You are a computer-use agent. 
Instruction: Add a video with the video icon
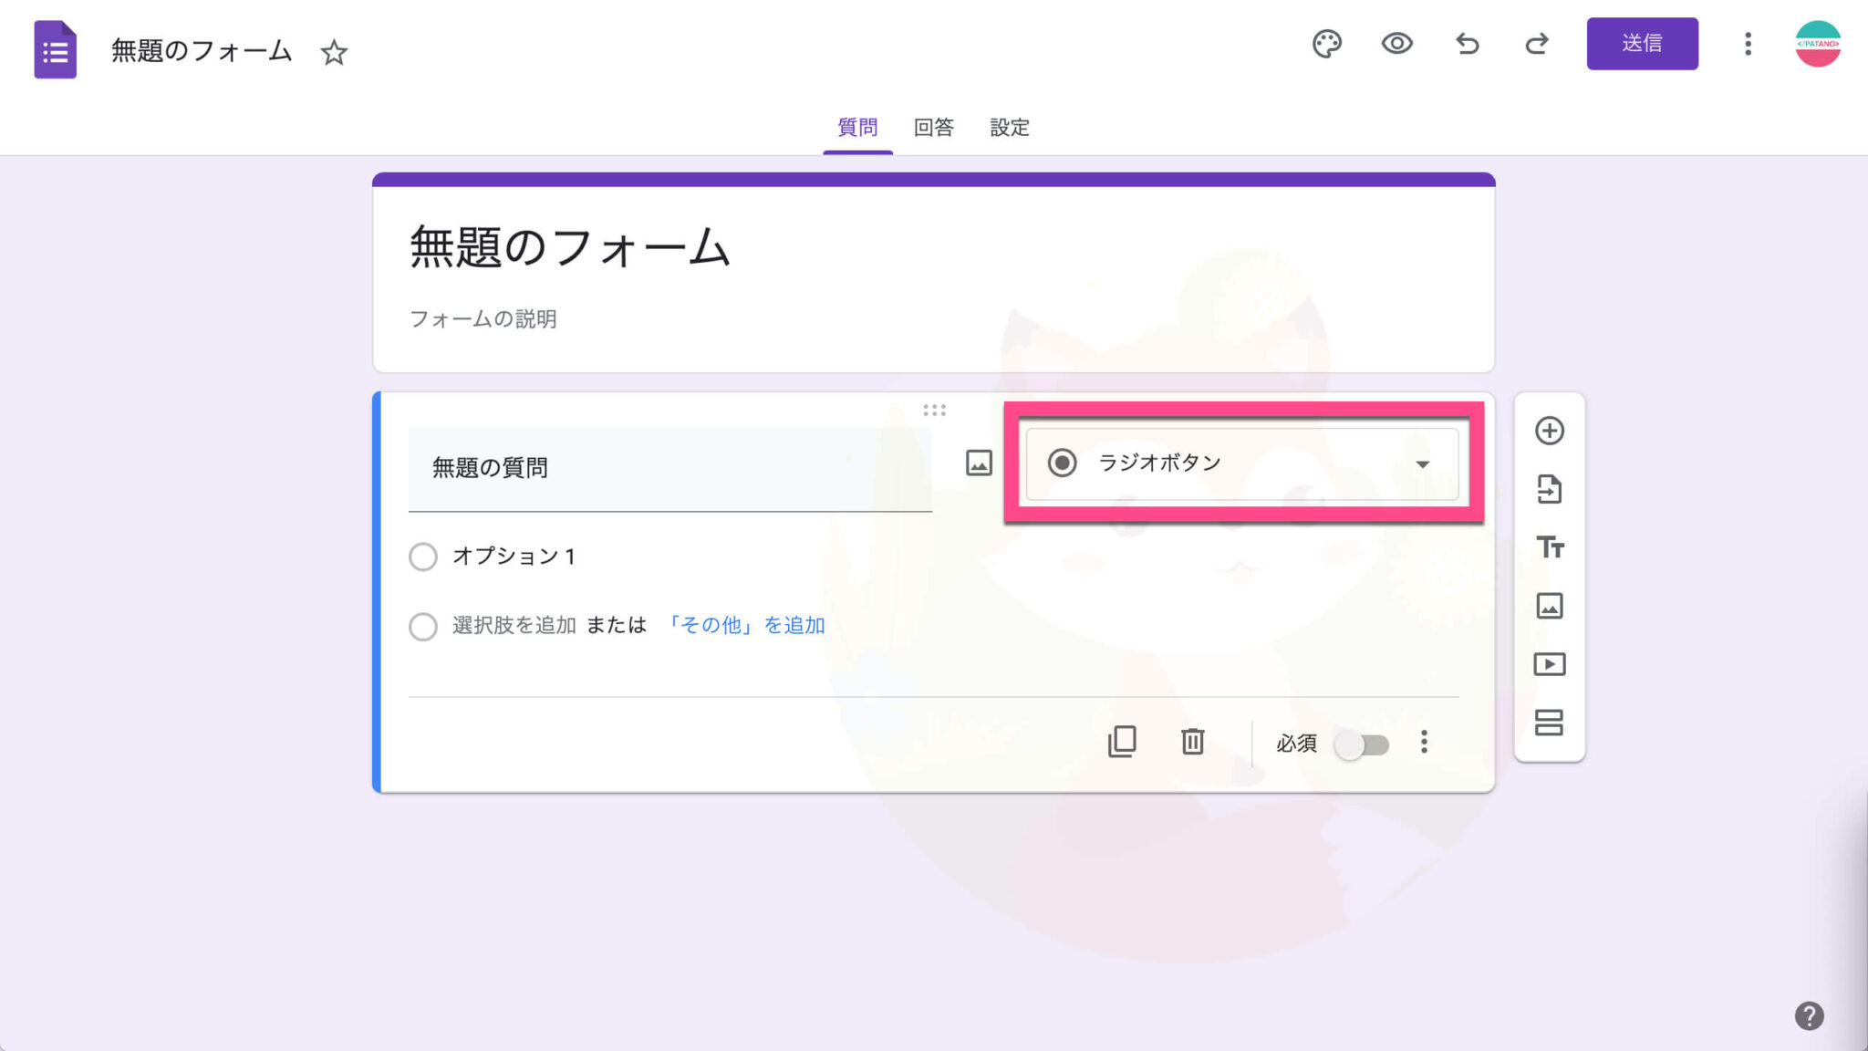pyautogui.click(x=1550, y=664)
